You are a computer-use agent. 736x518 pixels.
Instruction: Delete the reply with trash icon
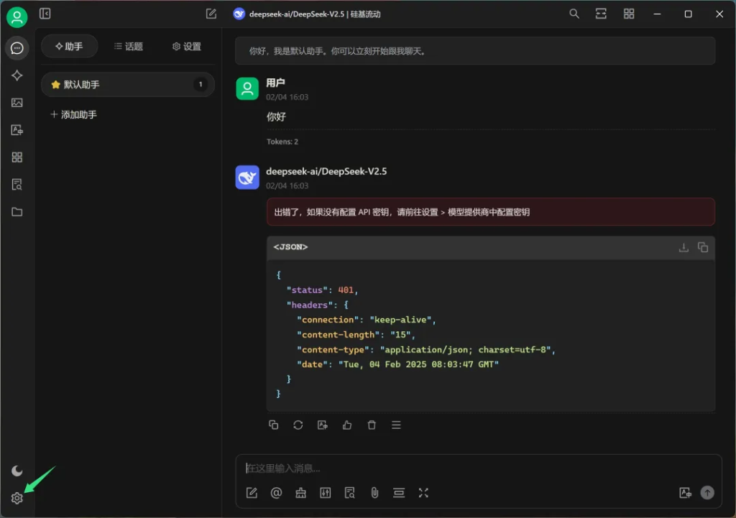point(372,425)
